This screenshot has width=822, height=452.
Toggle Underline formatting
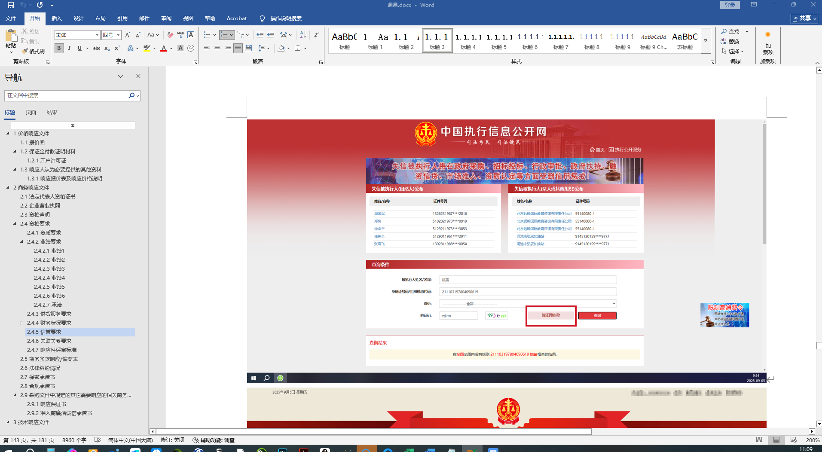[x=79, y=48]
